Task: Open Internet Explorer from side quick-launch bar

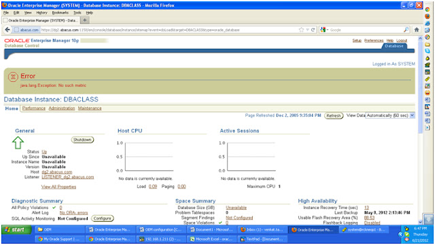Action: coord(428,23)
